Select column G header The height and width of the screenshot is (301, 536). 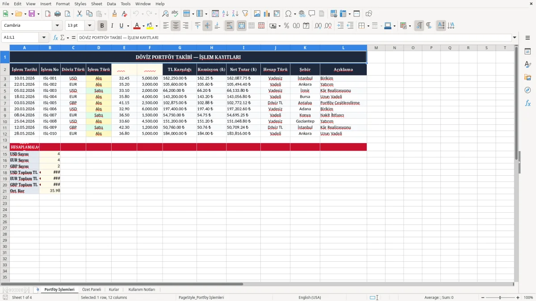(180, 48)
